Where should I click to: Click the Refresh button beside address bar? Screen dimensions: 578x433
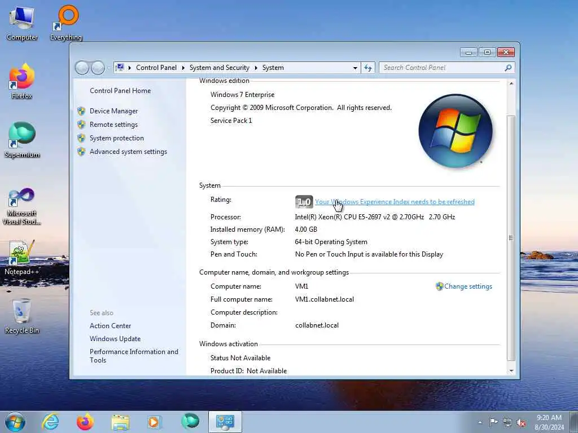click(368, 68)
